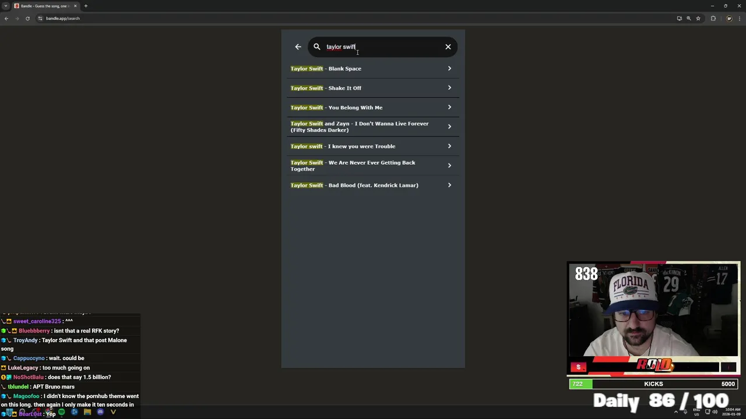This screenshot has height=419, width=746.
Task: Open chevron for You Belong With Me
Action: click(449, 107)
